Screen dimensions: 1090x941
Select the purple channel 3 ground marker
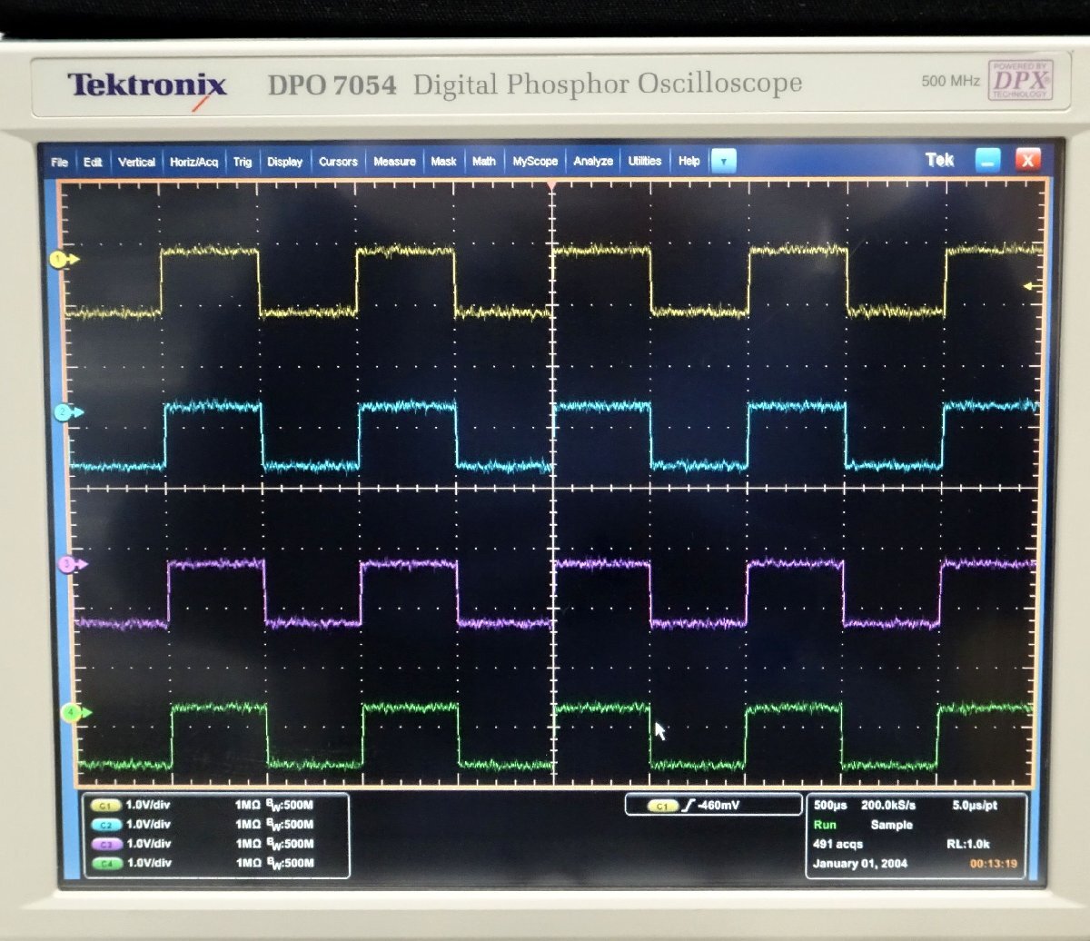pos(72,564)
